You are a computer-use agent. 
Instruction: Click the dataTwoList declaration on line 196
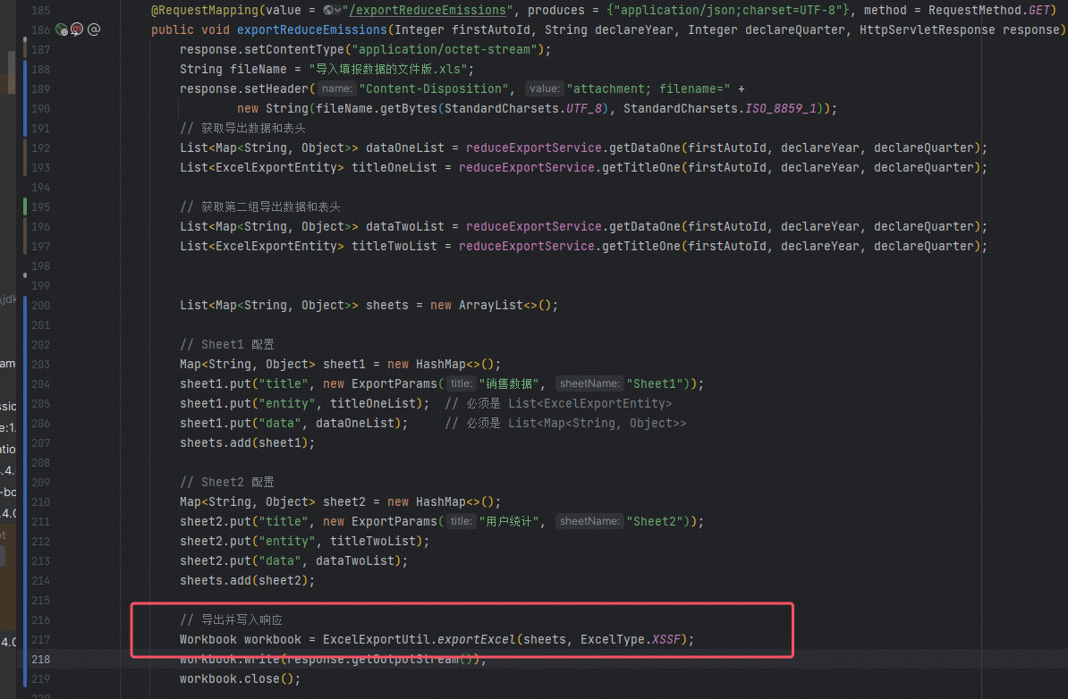pyautogui.click(x=404, y=227)
